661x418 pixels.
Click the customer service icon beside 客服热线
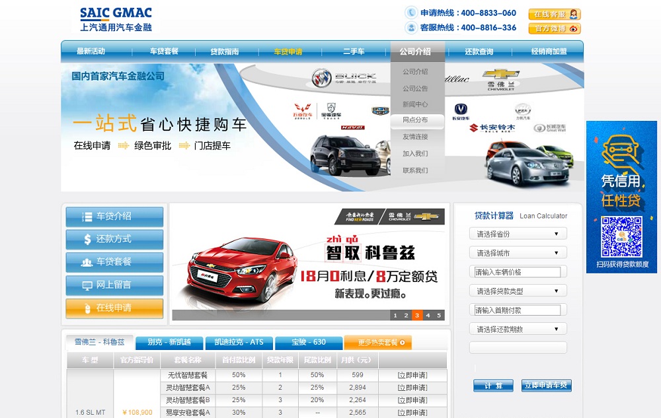tap(410, 28)
